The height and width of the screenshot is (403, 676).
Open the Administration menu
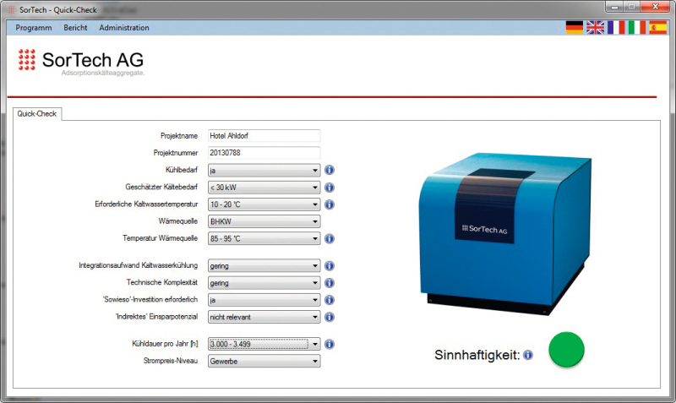[x=124, y=28]
